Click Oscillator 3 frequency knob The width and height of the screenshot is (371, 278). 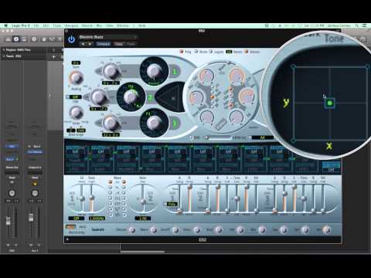(x=111, y=123)
